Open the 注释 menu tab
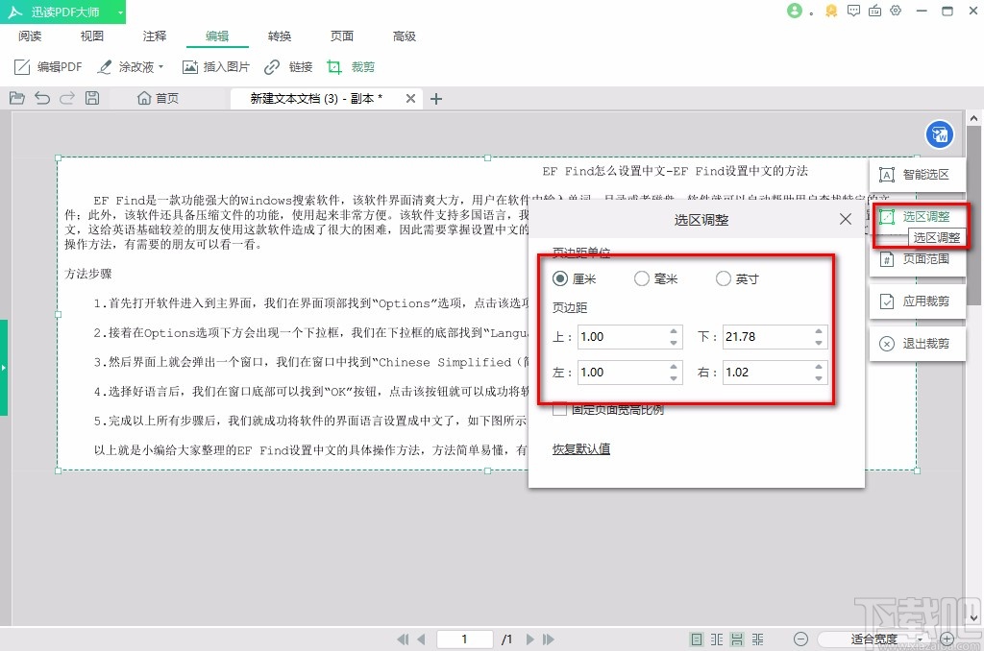Screen dimensions: 984x651 pyautogui.click(x=155, y=36)
